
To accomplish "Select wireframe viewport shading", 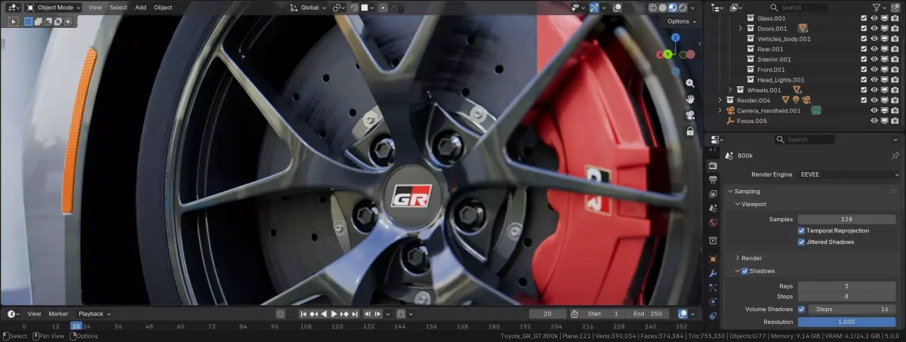I will [x=655, y=8].
